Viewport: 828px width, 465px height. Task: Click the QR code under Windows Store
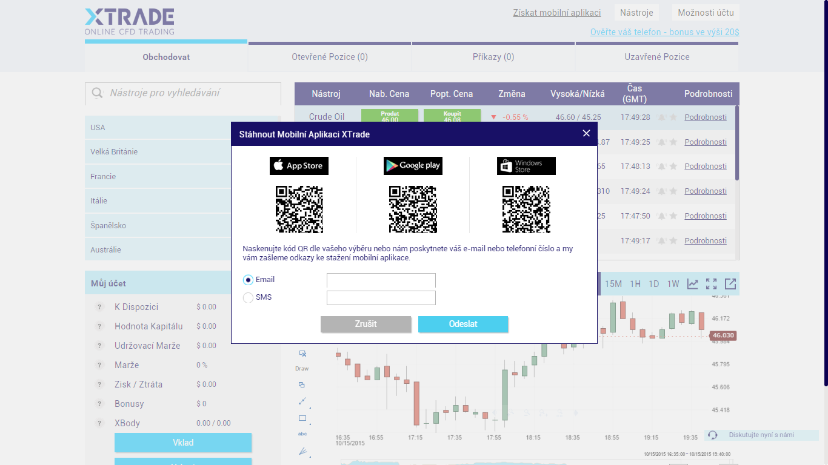click(526, 209)
